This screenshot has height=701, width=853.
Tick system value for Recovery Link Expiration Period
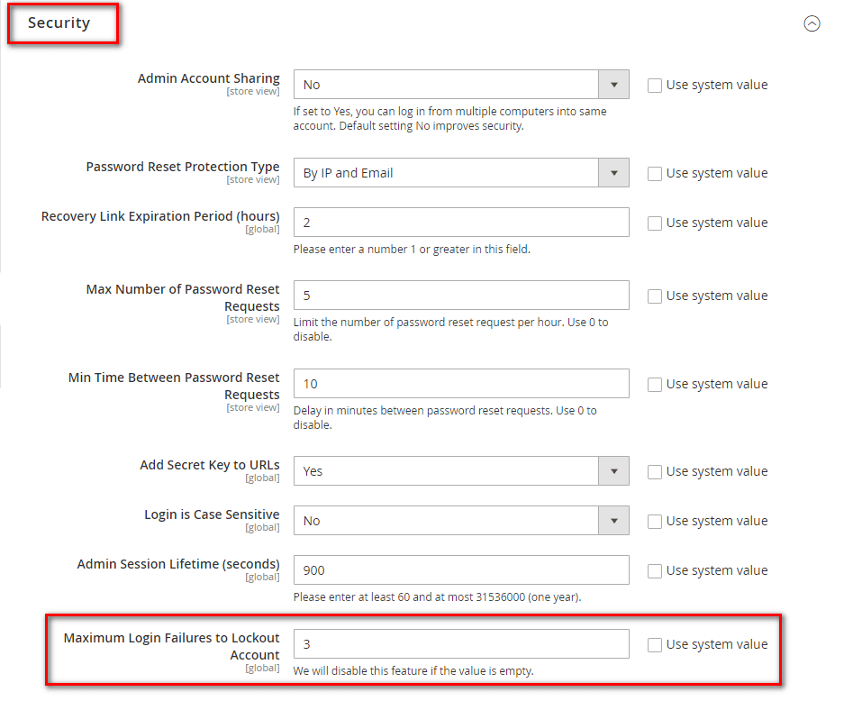tap(655, 223)
